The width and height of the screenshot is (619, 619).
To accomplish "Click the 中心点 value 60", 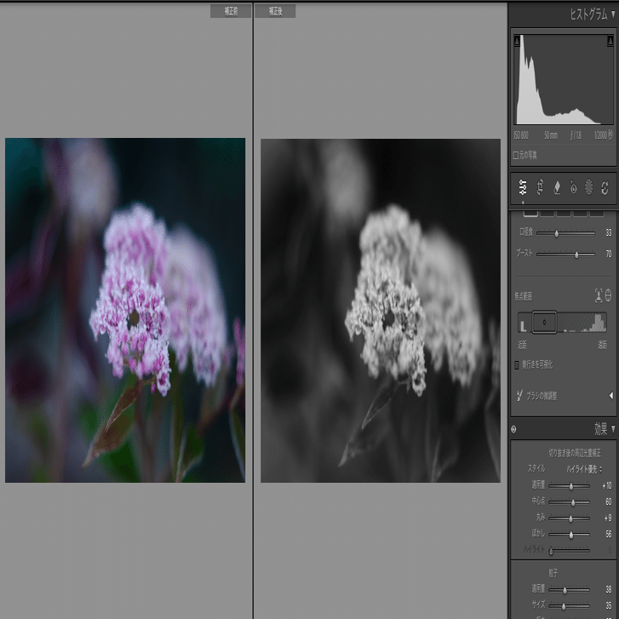I will (x=608, y=502).
